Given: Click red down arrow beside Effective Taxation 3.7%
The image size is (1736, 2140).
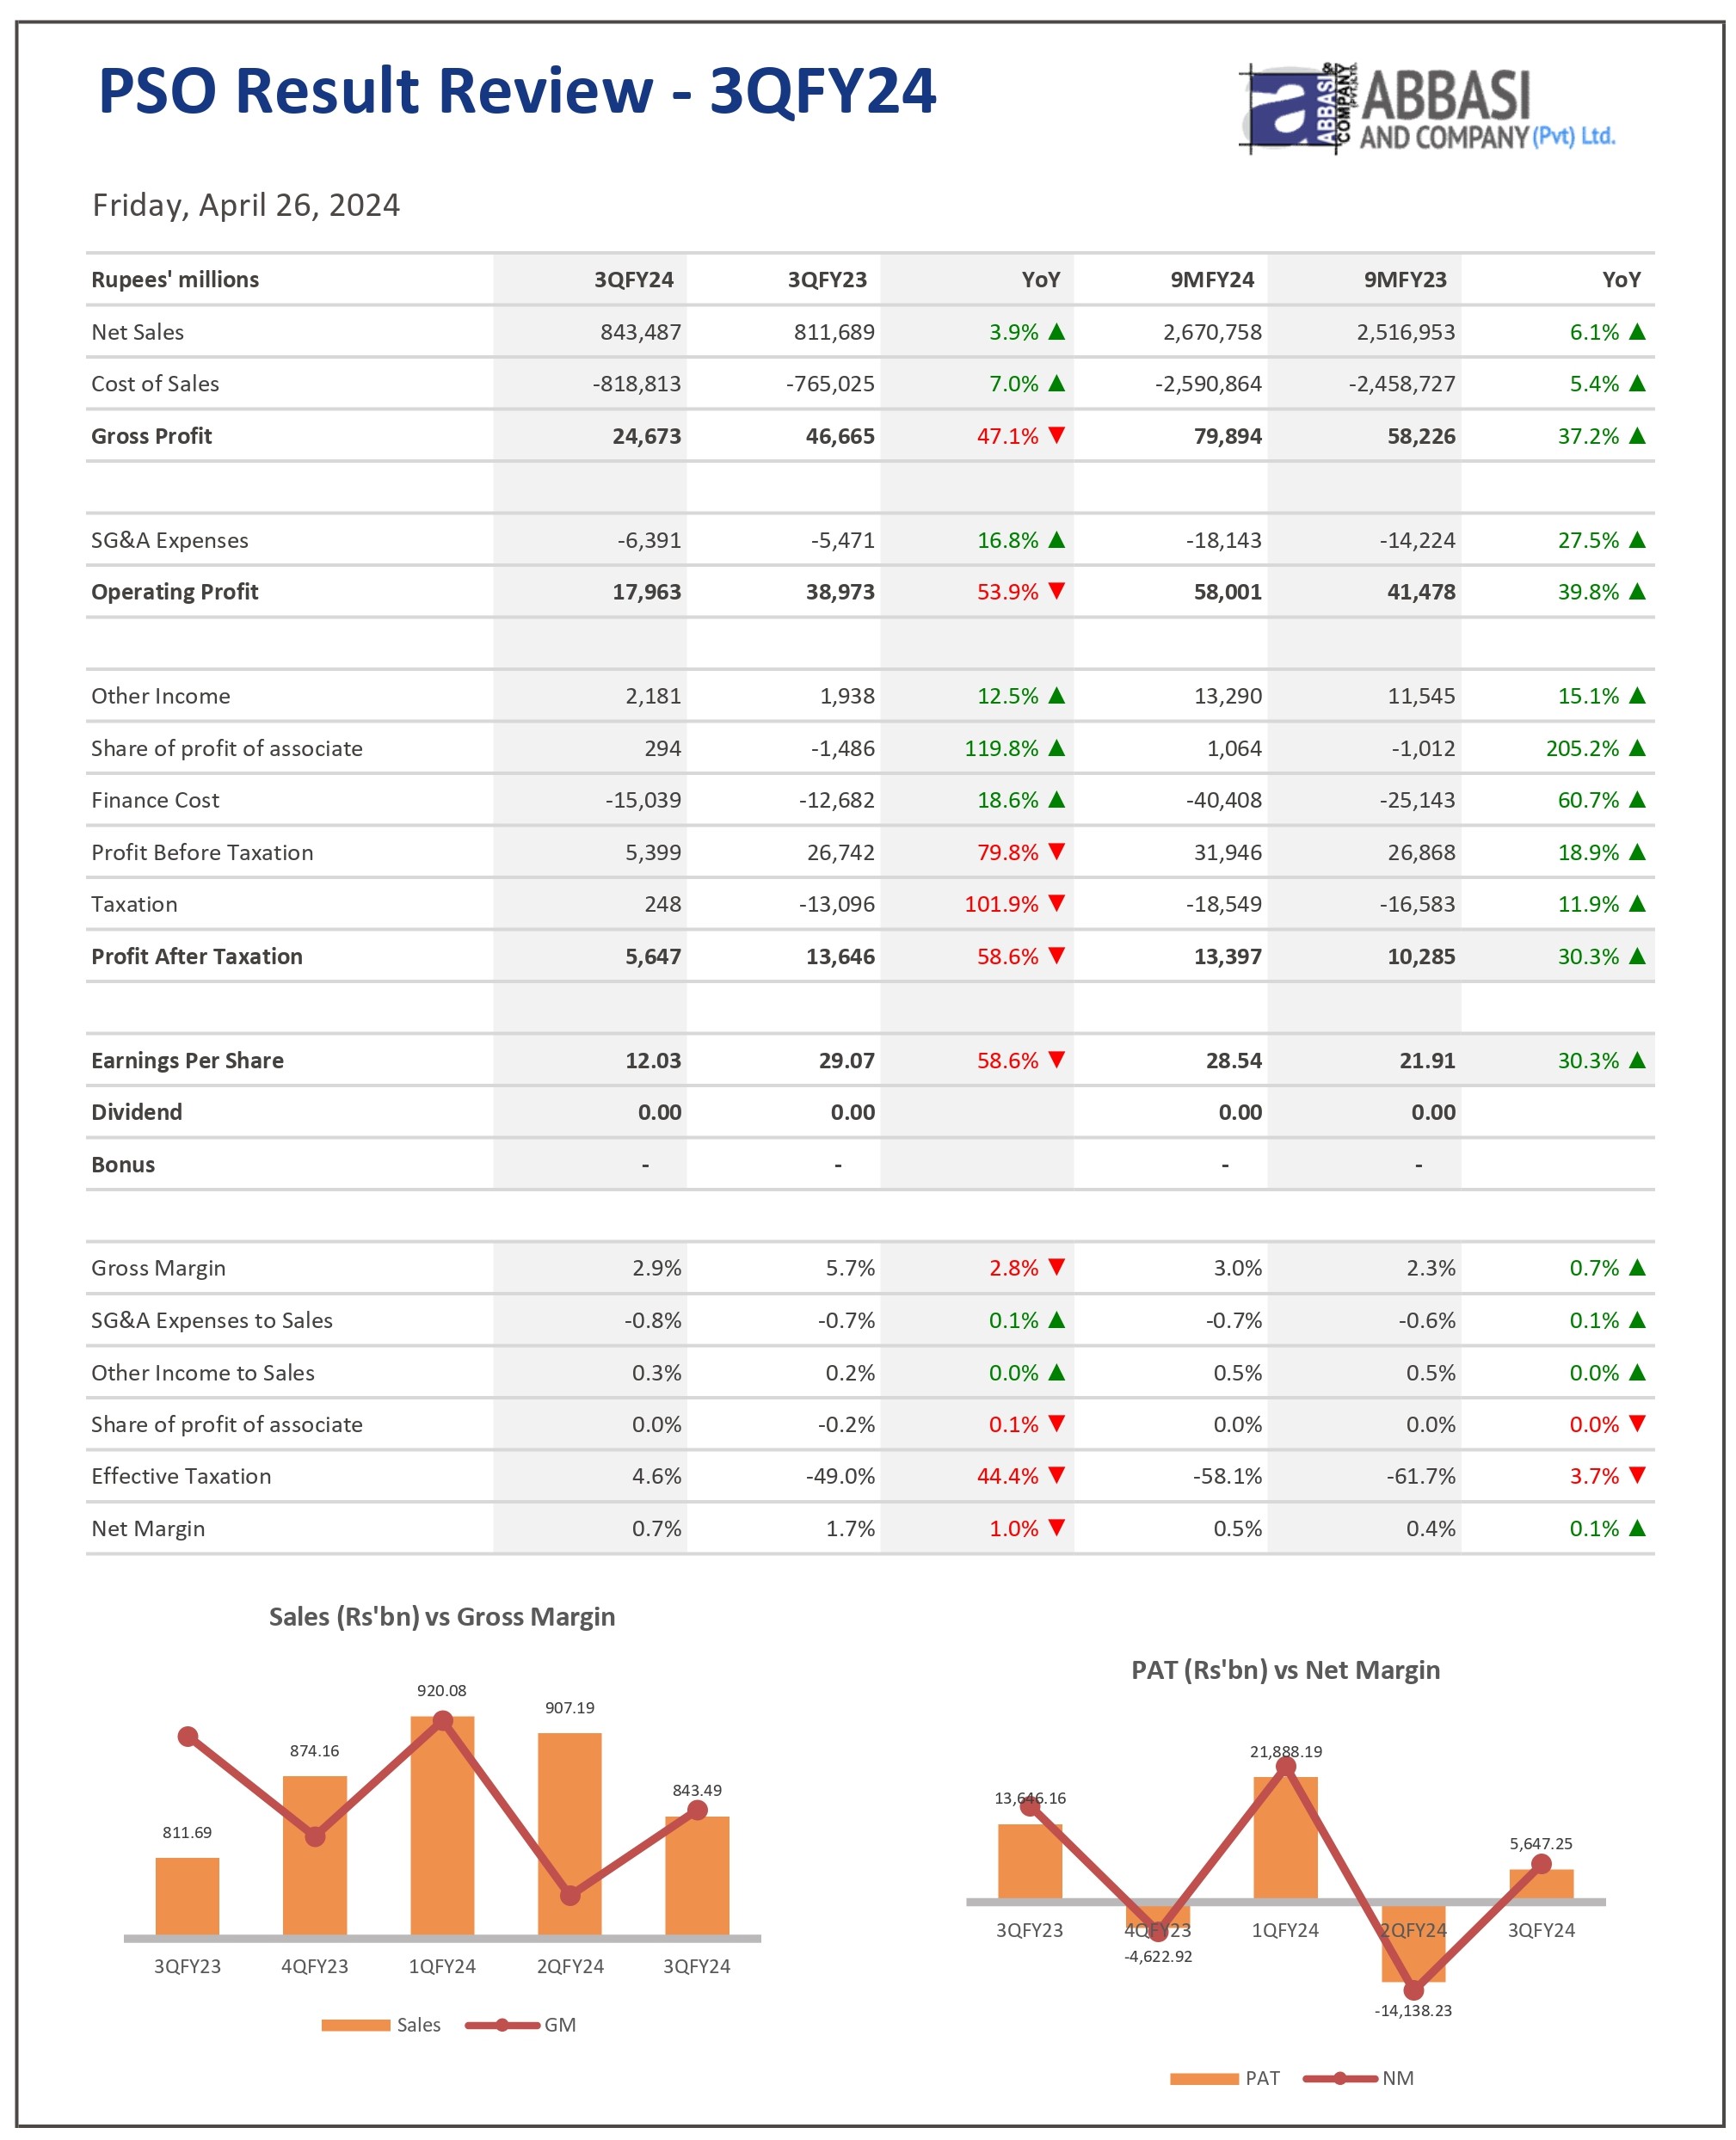Looking at the screenshot, I should click(x=1637, y=1475).
